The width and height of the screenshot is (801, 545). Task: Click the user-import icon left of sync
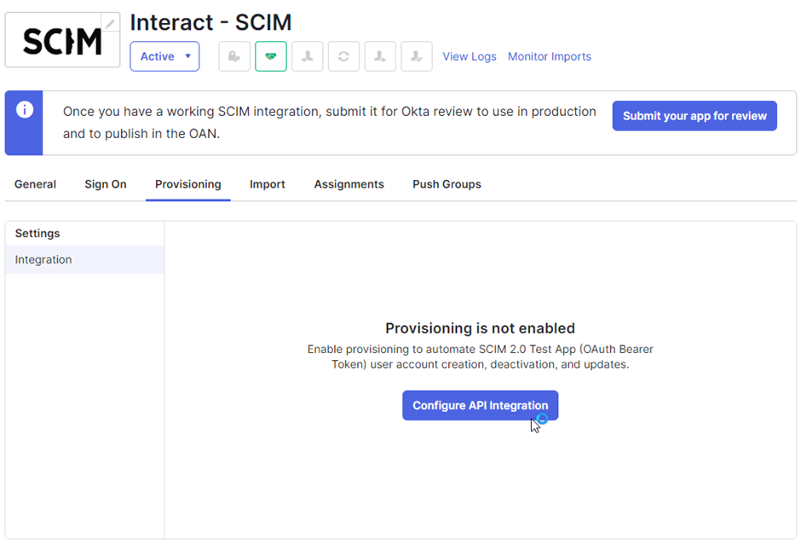point(307,56)
